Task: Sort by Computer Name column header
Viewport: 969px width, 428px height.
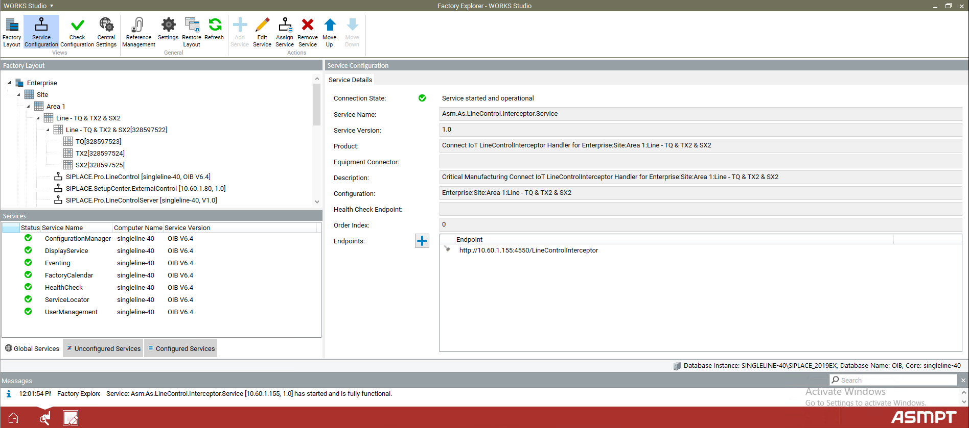Action: click(138, 228)
